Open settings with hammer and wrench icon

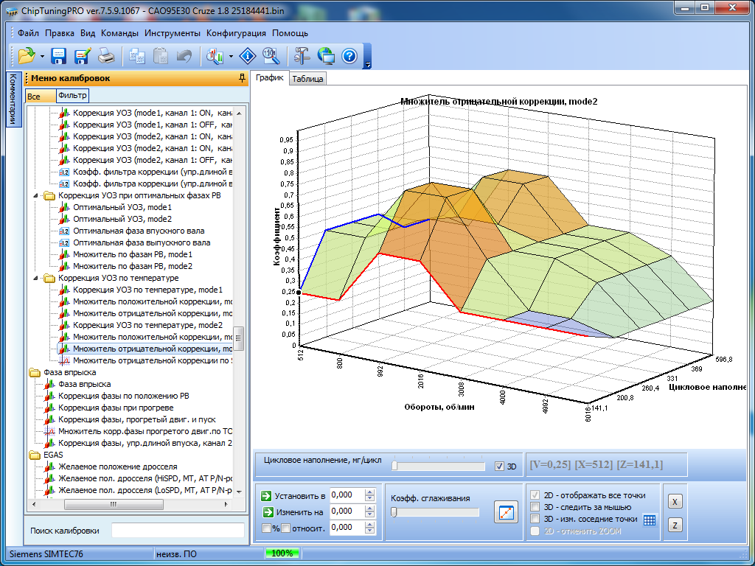pos(302,55)
